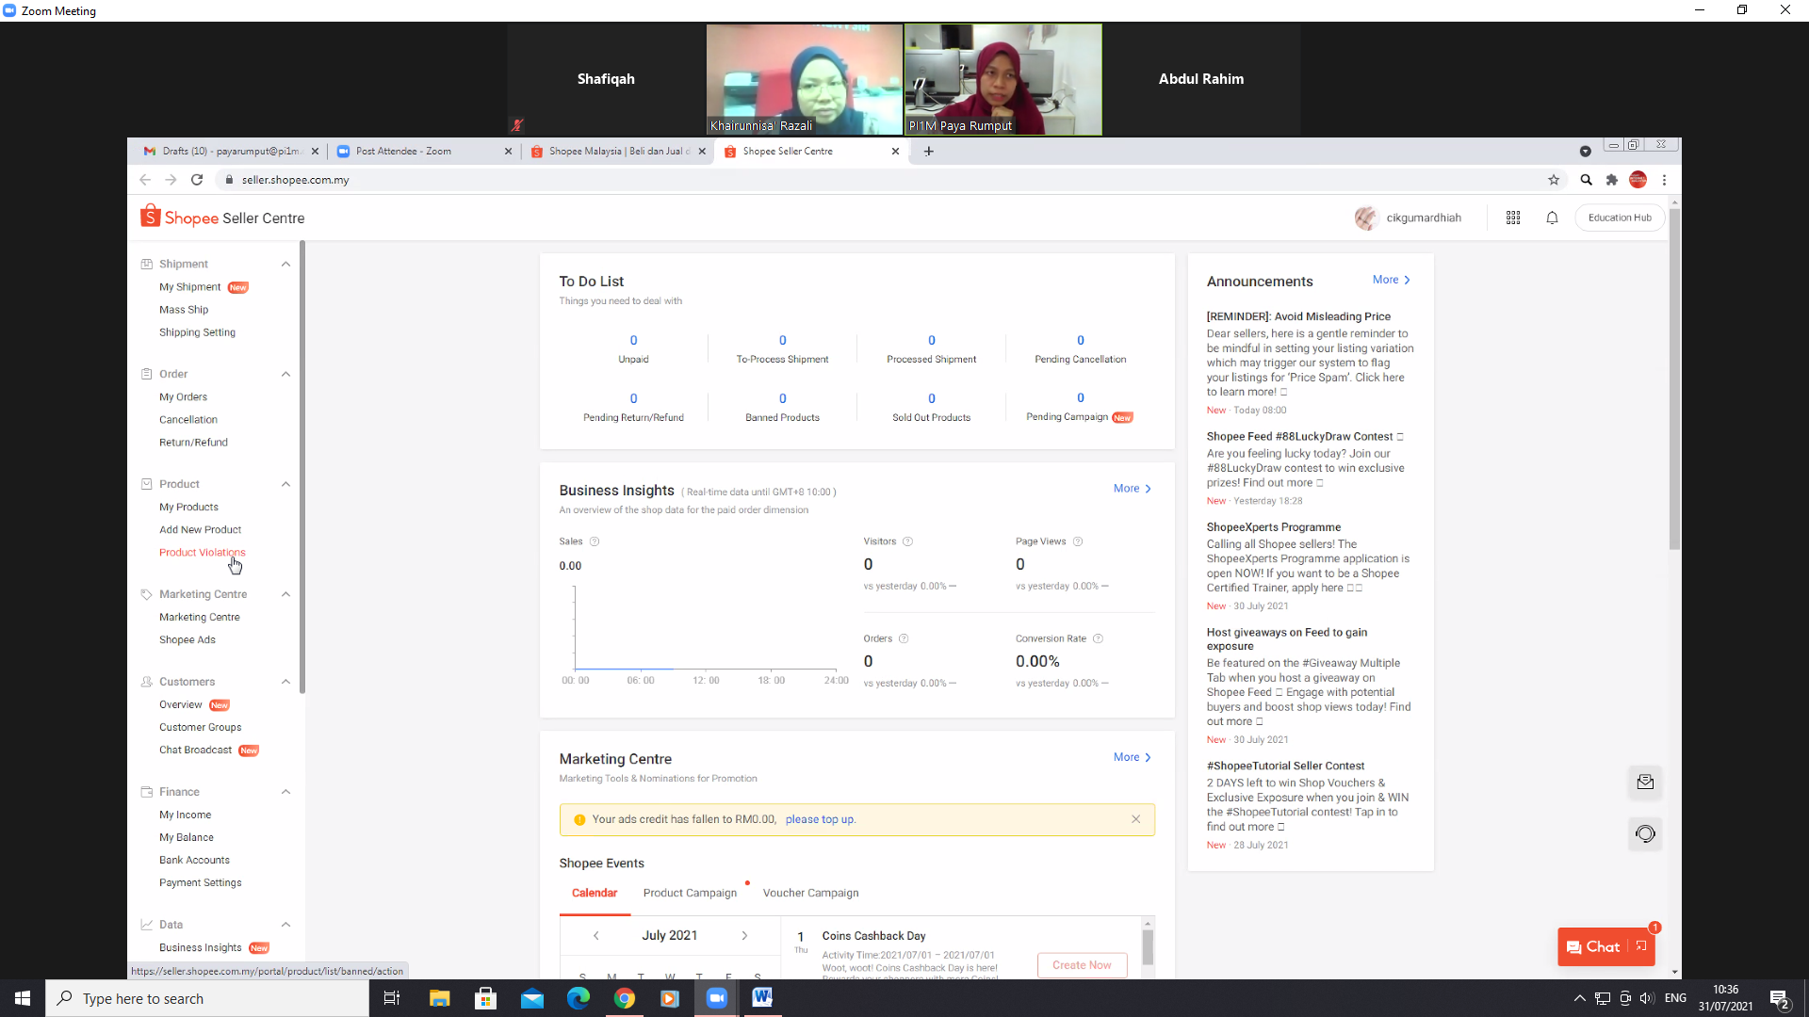Click the page vertical scrollbar
1809x1017 pixels.
point(1674,379)
